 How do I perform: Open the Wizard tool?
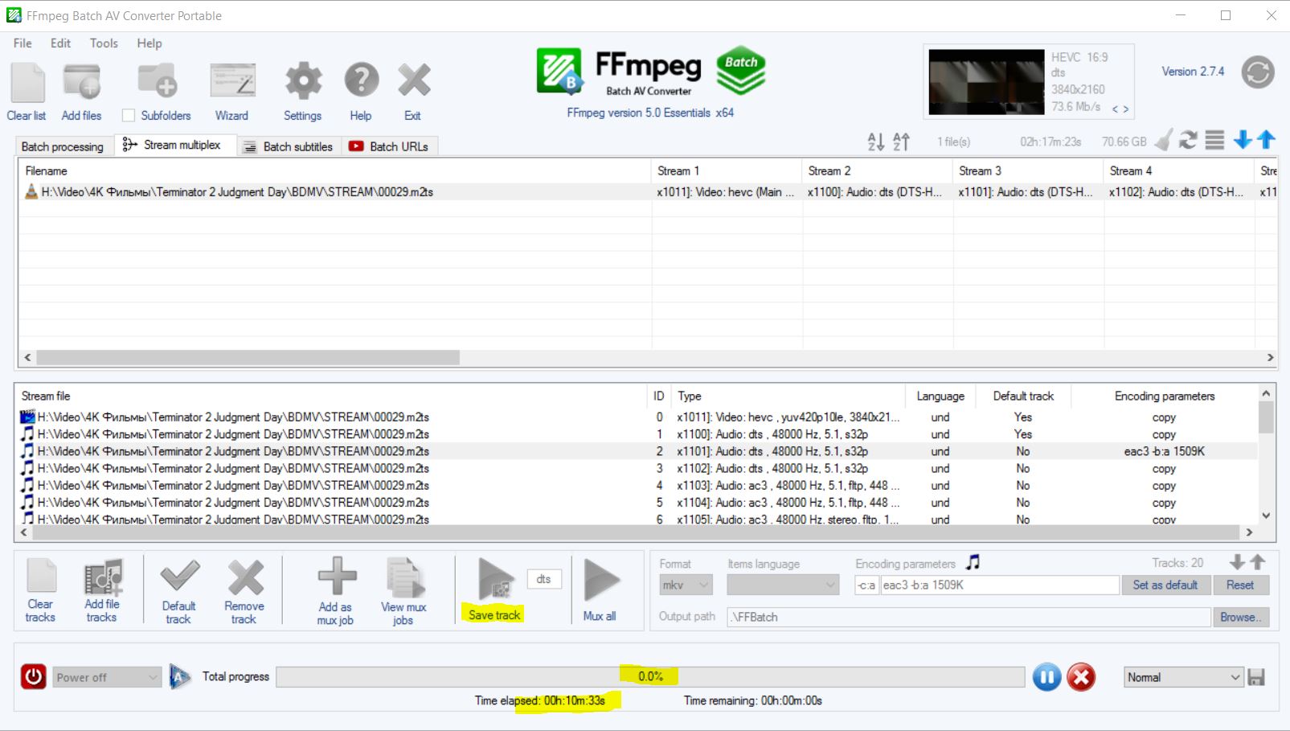tap(232, 83)
